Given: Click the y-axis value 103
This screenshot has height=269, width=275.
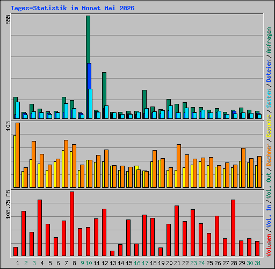Looking at the screenshot, I should (x=8, y=126).
